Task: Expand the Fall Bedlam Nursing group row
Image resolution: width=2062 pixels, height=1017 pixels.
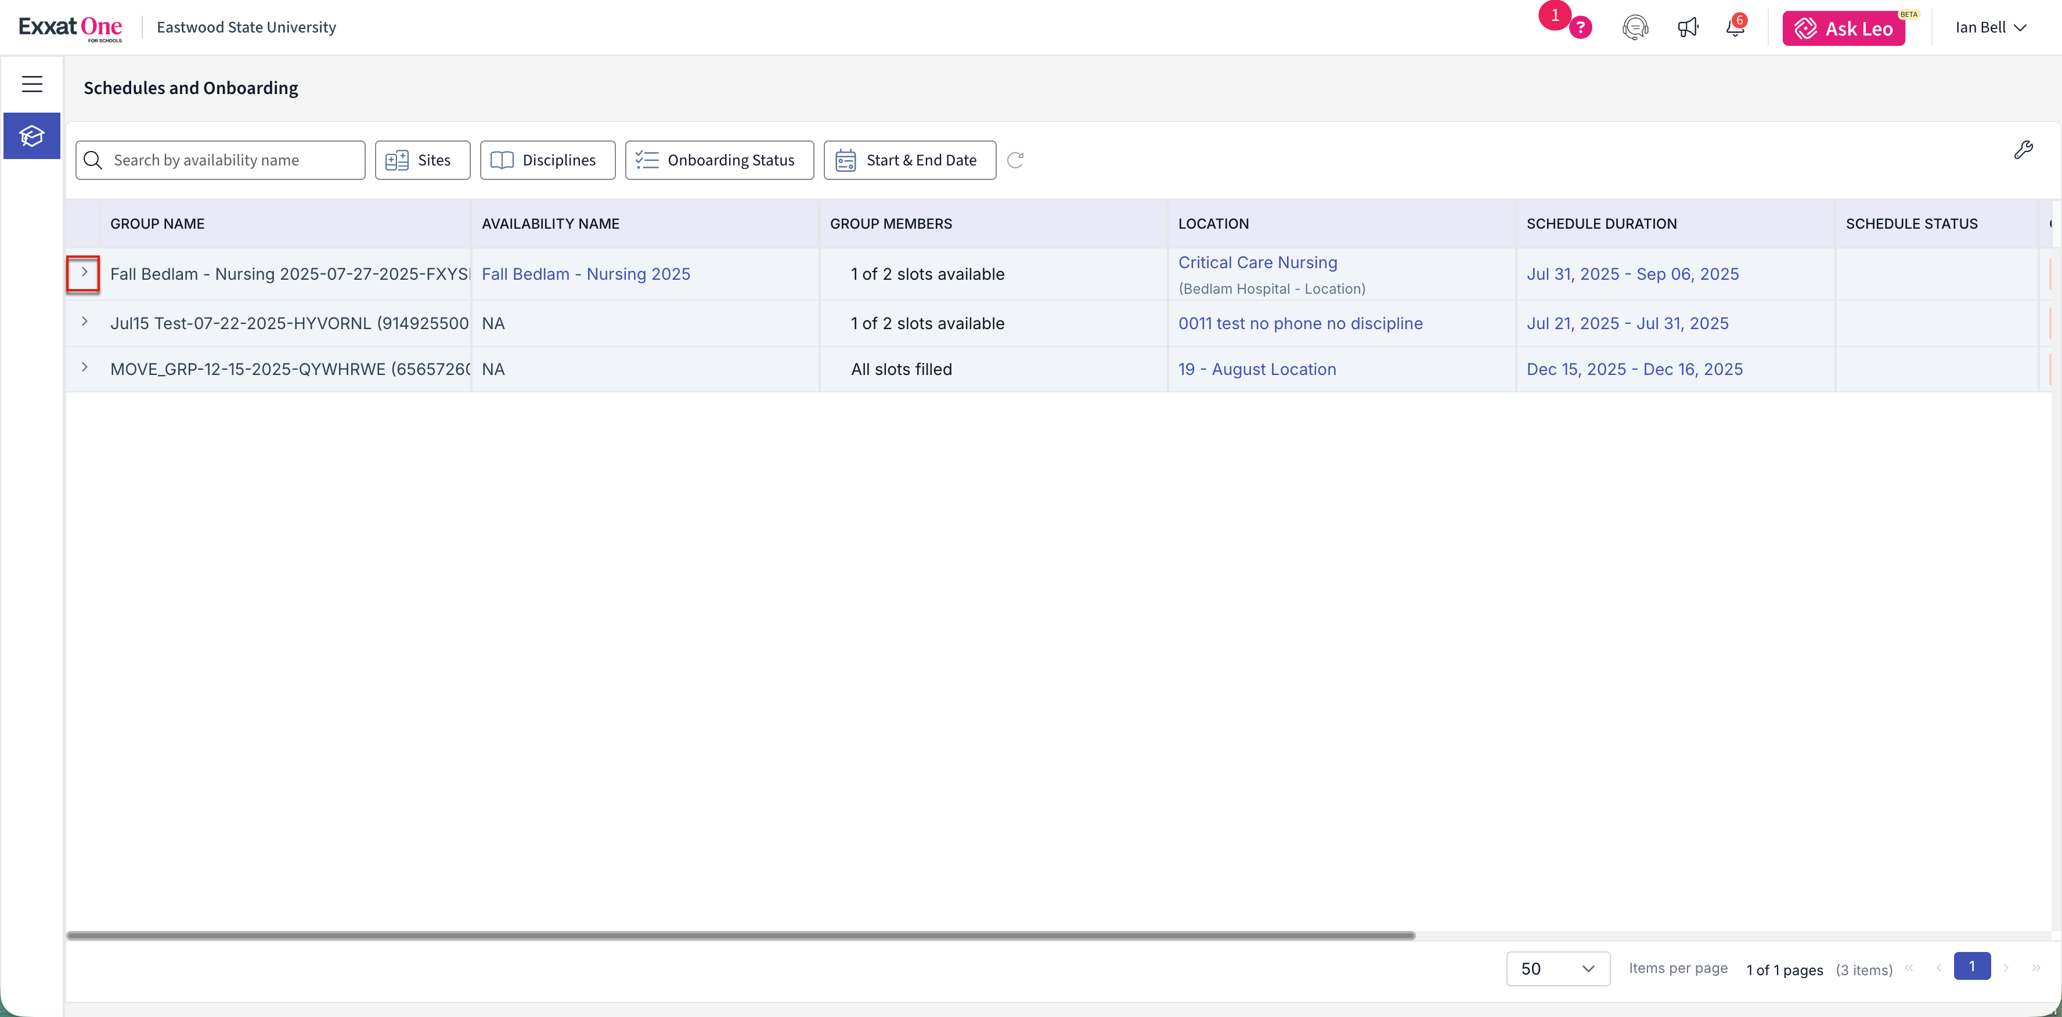Action: tap(83, 273)
